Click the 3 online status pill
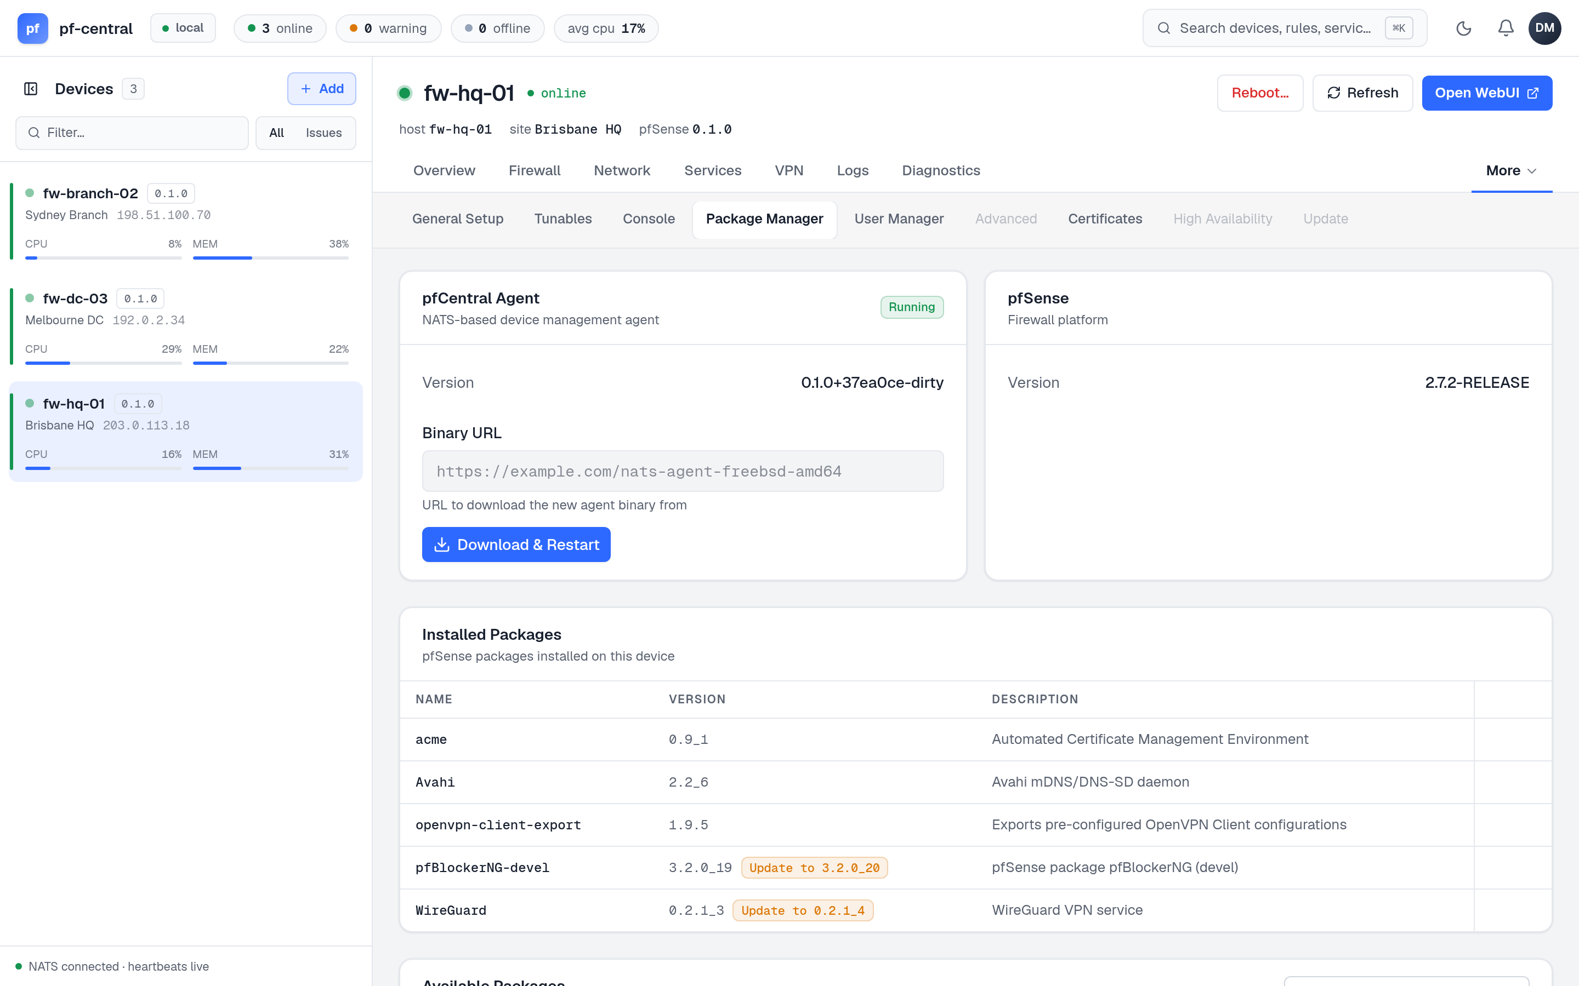This screenshot has height=986, width=1579. click(x=280, y=28)
